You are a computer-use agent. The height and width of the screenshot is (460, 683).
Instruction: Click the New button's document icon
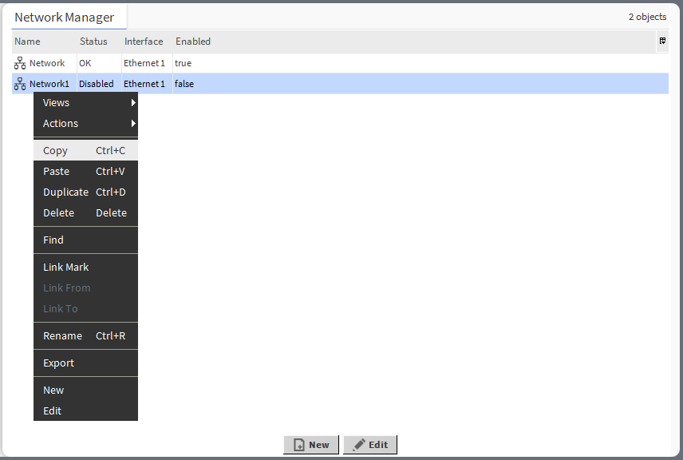point(298,445)
